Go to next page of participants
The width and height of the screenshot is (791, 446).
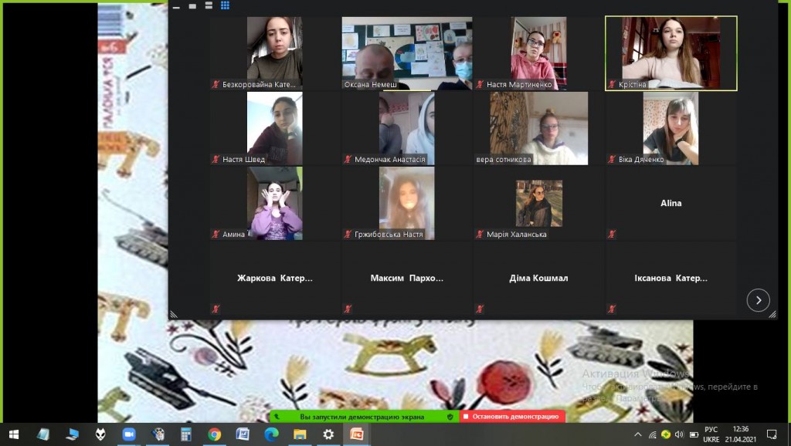758,300
